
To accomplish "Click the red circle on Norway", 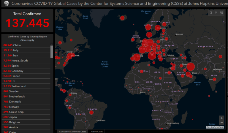I will tap(148, 27).
